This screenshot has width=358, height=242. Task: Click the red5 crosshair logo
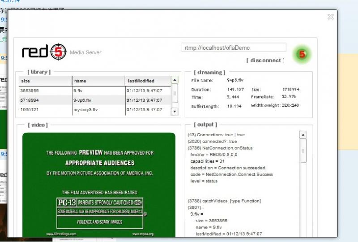(58, 52)
